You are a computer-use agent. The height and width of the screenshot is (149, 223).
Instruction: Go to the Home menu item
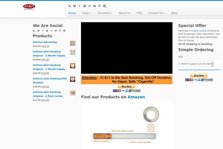pos(72,13)
